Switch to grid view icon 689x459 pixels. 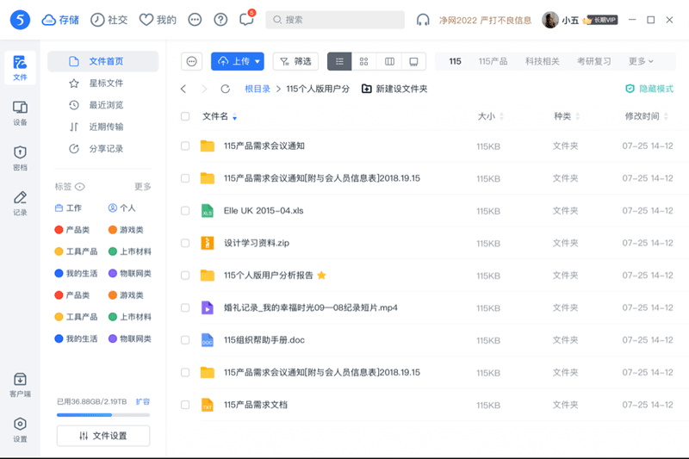363,61
